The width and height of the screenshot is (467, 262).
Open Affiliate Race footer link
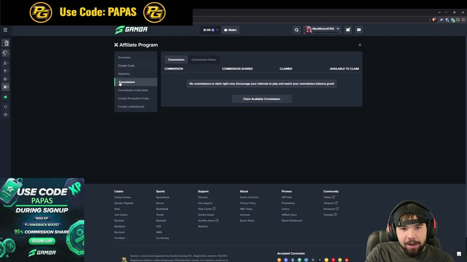tap(289, 215)
